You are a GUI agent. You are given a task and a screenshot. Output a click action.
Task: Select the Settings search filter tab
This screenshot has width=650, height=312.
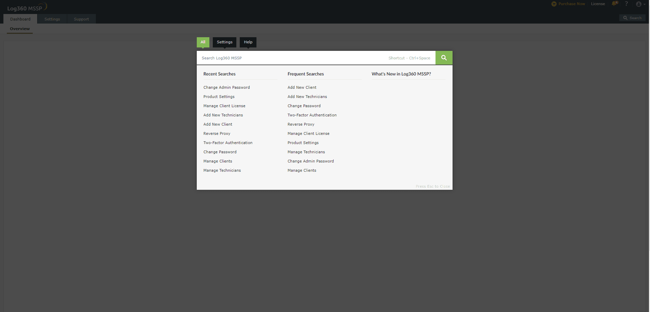224,42
